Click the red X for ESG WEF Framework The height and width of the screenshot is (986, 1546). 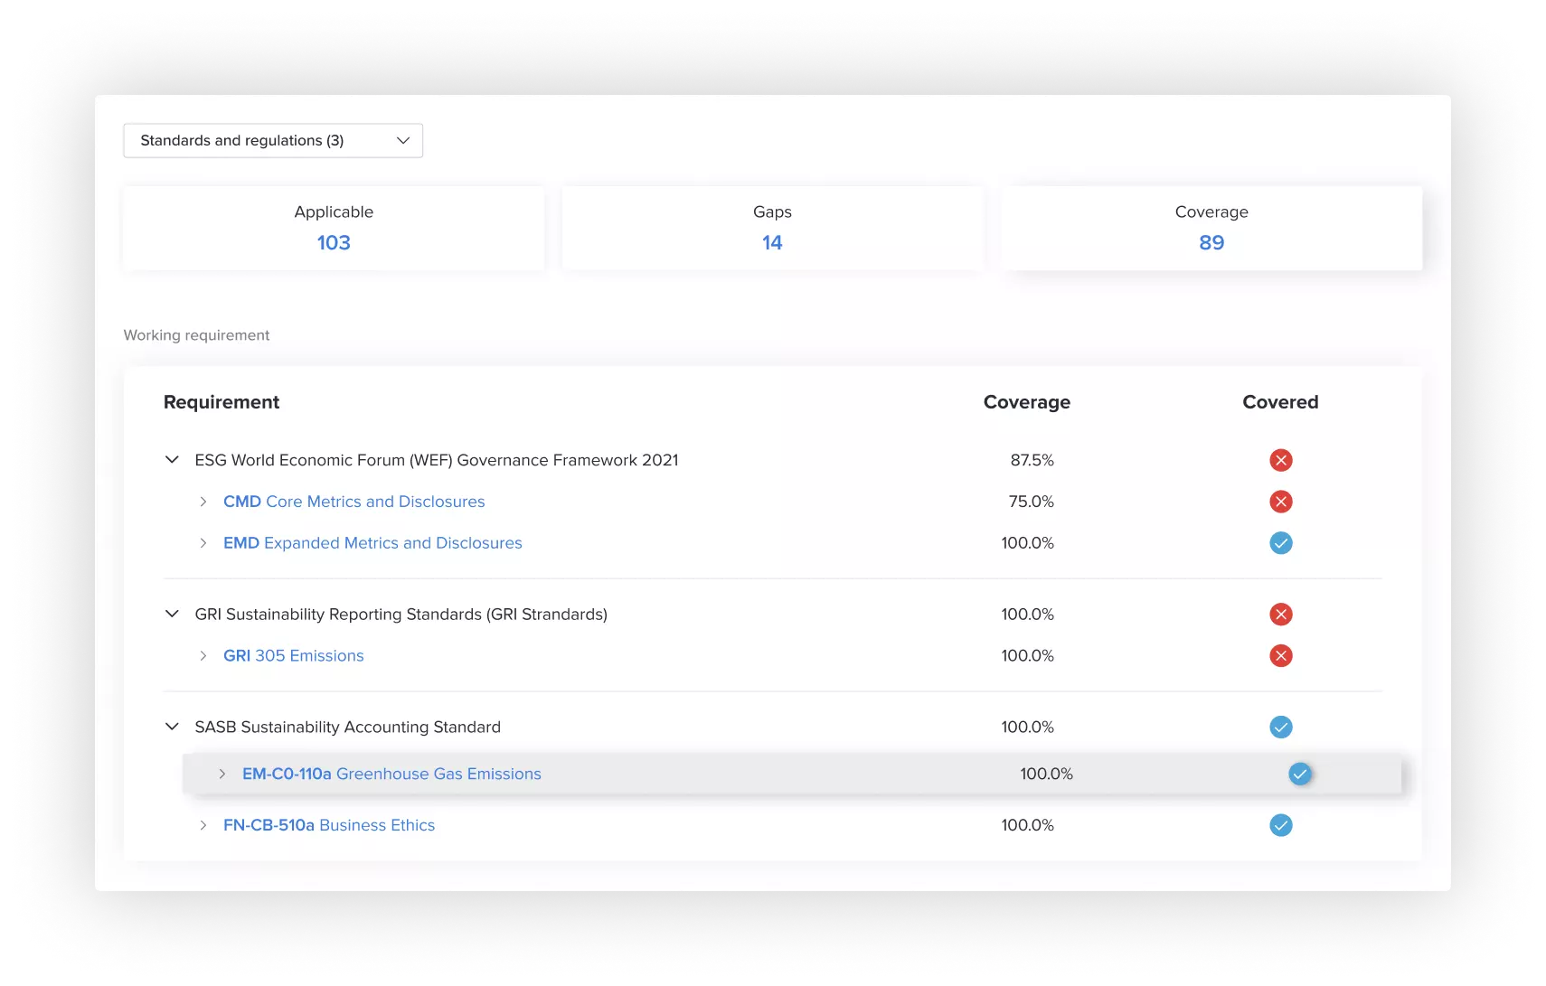click(1281, 460)
